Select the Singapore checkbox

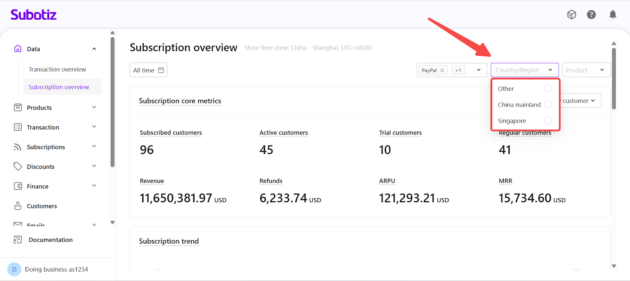pyautogui.click(x=548, y=121)
